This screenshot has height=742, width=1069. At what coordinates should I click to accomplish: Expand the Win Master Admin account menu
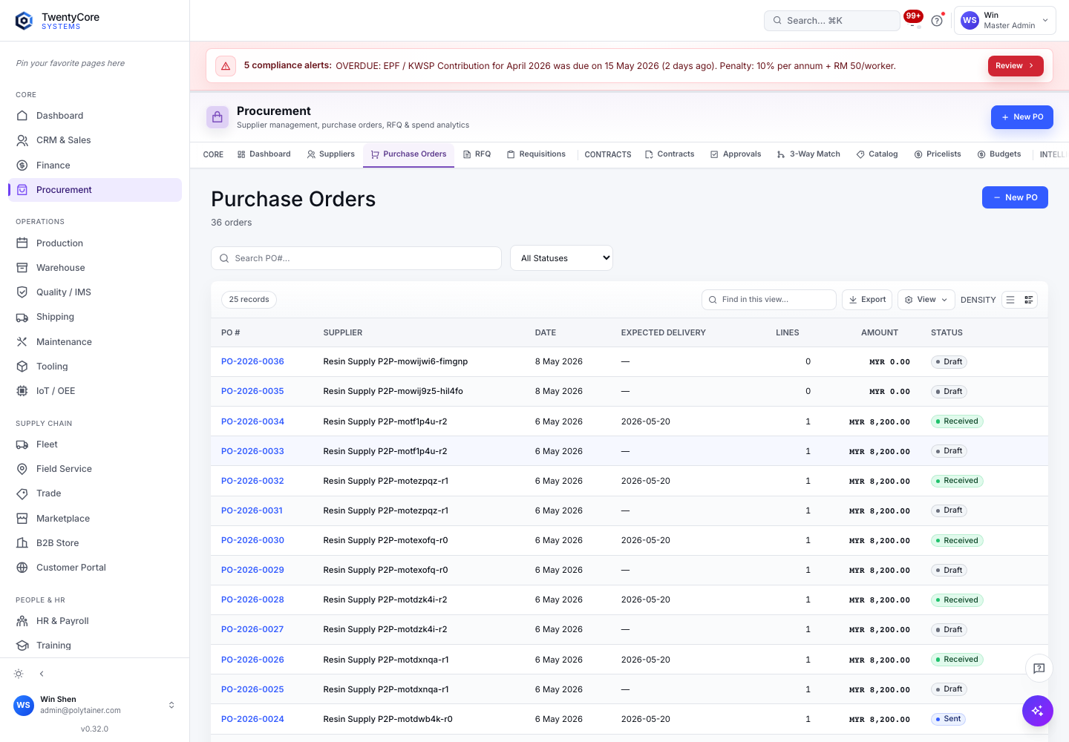(x=1005, y=21)
